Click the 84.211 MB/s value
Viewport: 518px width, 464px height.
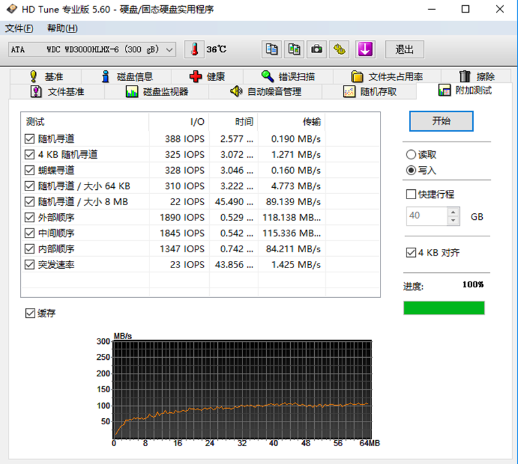point(294,249)
